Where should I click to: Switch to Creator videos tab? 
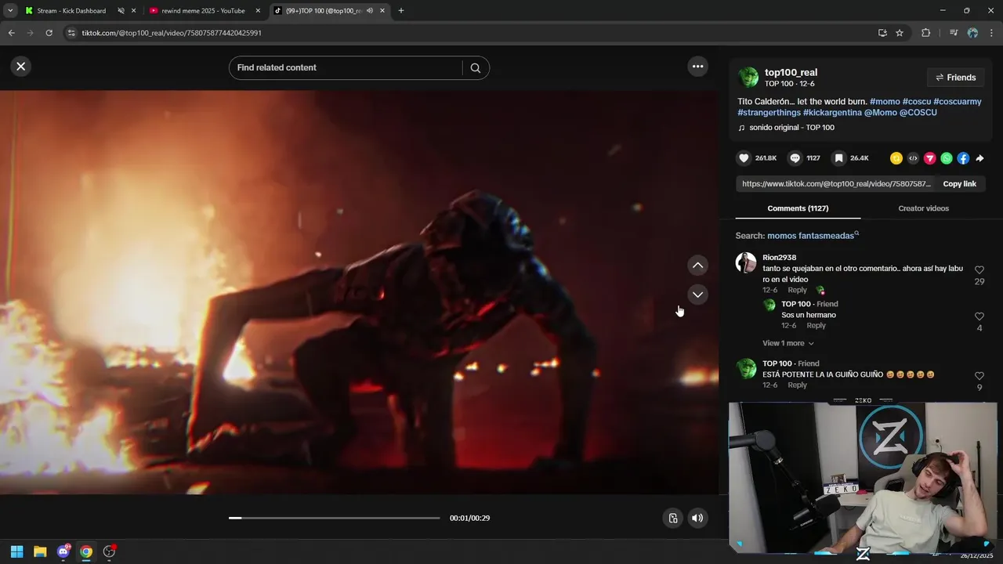click(x=923, y=208)
